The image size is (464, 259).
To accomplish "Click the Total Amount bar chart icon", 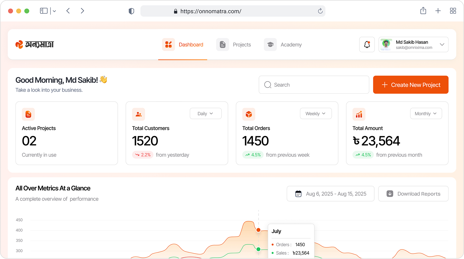I will point(359,114).
